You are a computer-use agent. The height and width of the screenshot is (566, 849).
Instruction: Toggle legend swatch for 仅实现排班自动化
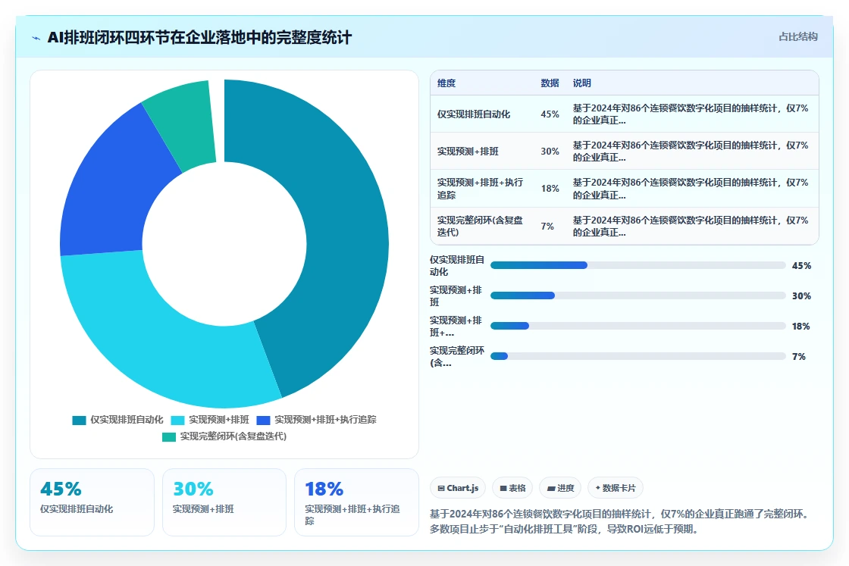pos(79,421)
